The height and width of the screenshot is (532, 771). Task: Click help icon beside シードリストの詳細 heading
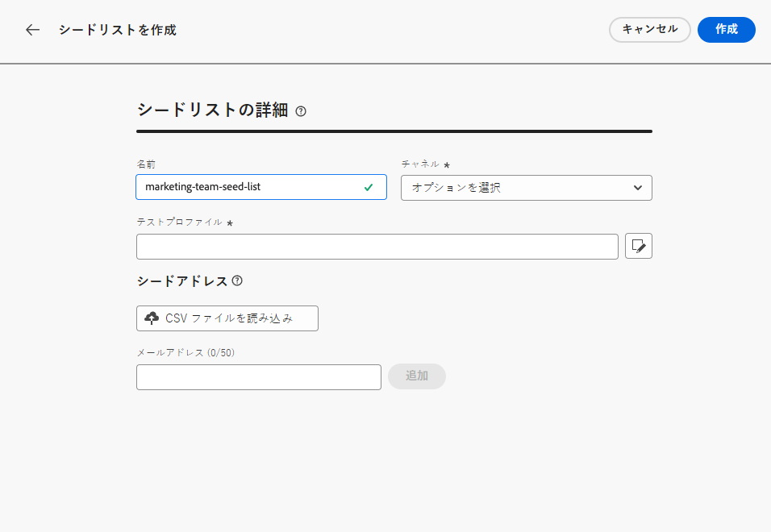pos(301,111)
